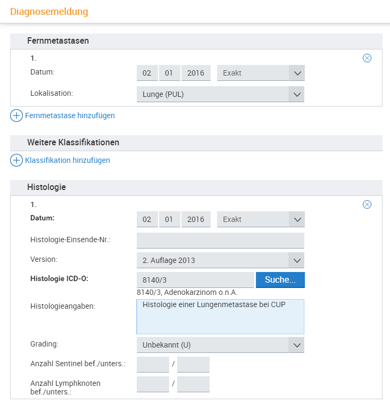Click the Histologieangaben text area
The image size is (390, 404).
(x=220, y=316)
